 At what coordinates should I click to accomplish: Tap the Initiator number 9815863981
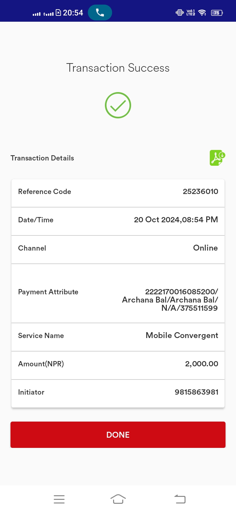(x=197, y=392)
